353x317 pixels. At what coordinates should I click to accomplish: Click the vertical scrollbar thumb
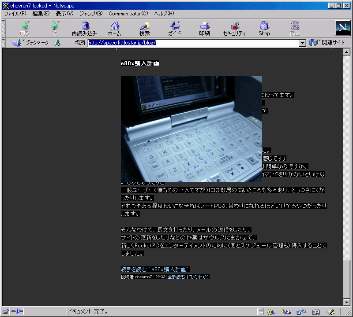coord(347,279)
